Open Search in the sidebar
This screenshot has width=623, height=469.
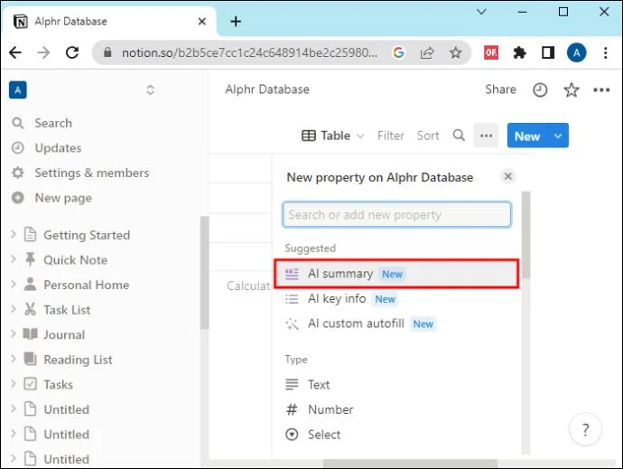[x=53, y=123]
